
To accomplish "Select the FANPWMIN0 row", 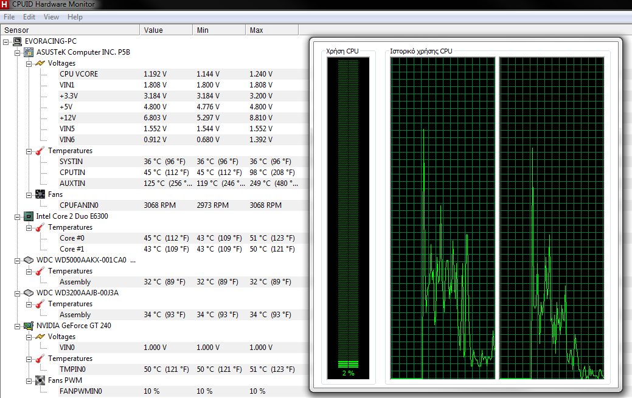I will (x=183, y=391).
